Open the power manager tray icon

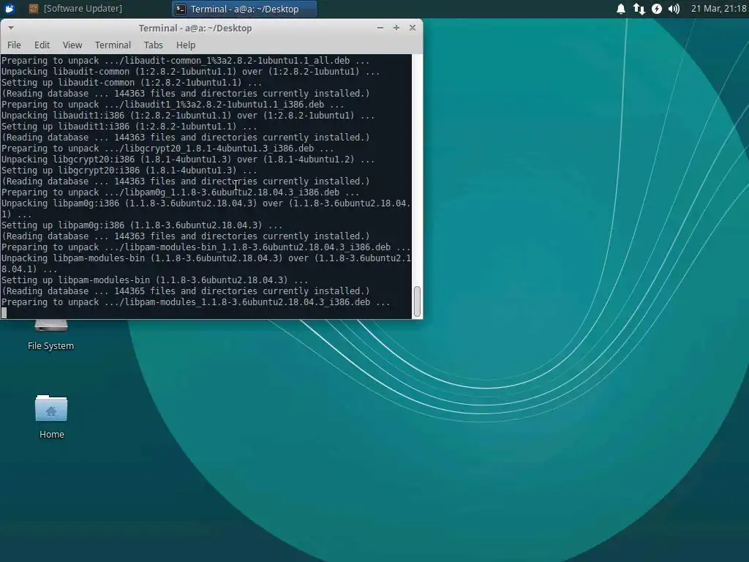[657, 9]
